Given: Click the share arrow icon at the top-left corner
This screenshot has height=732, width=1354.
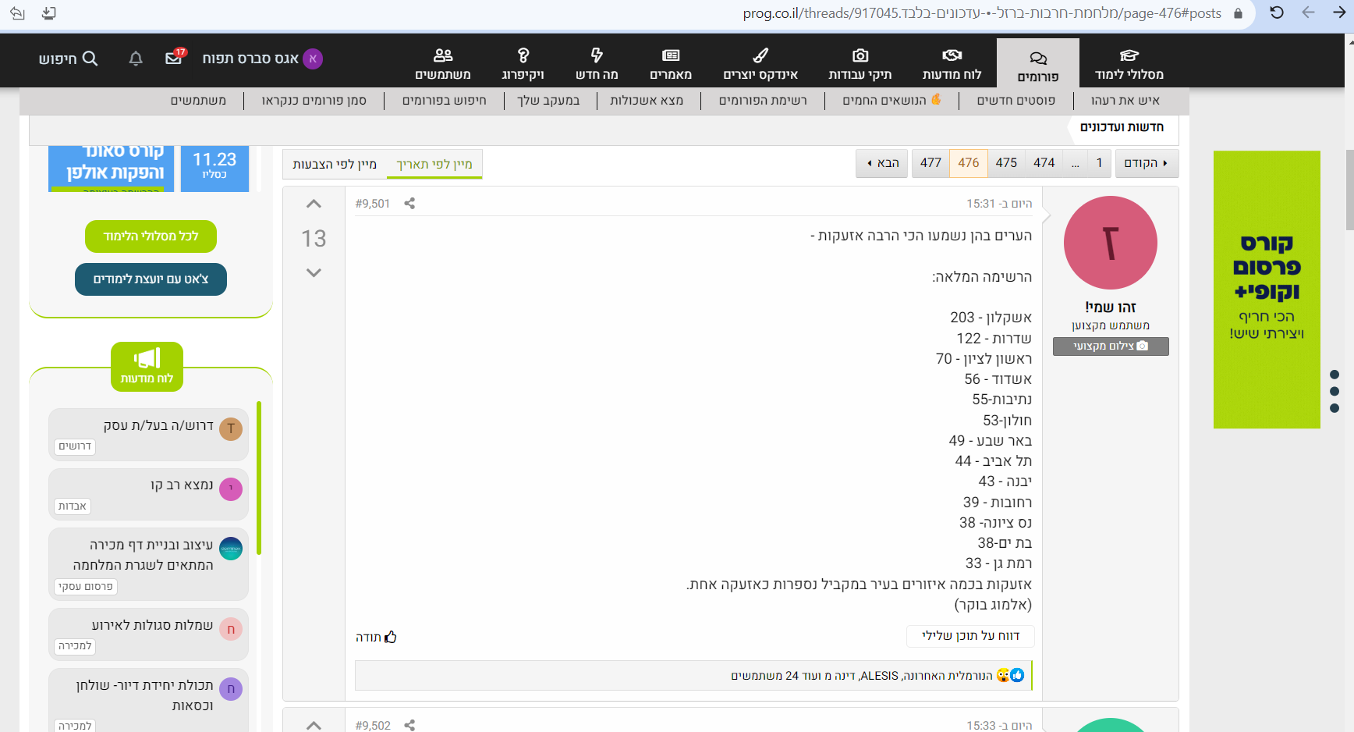Looking at the screenshot, I should (17, 13).
